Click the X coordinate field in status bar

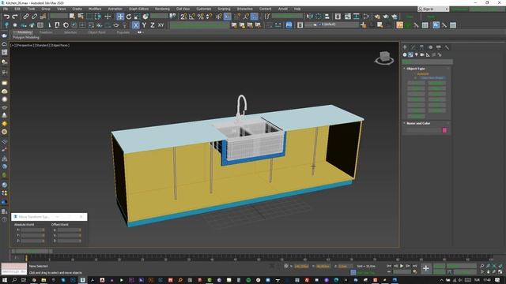tap(301, 267)
